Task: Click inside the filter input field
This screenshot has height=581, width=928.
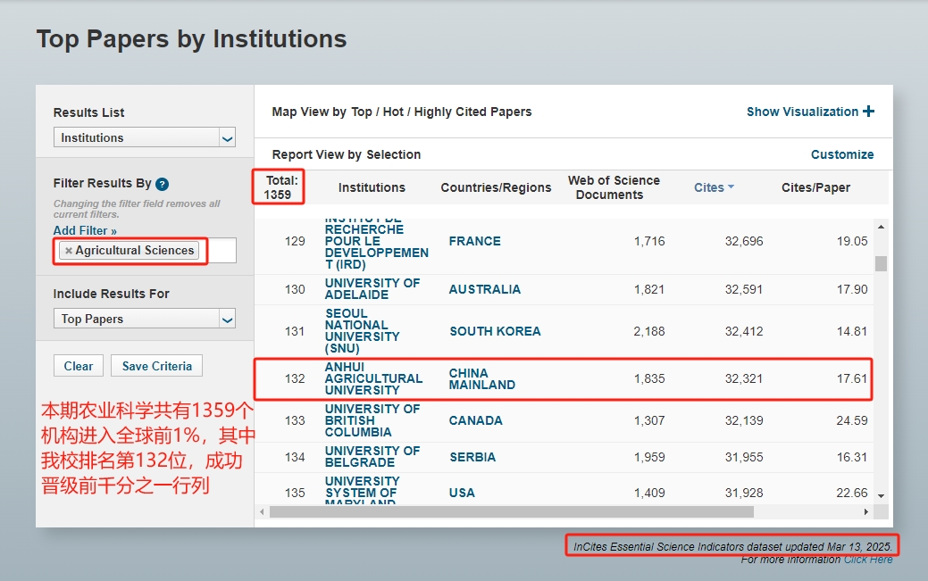Action: pyautogui.click(x=222, y=251)
